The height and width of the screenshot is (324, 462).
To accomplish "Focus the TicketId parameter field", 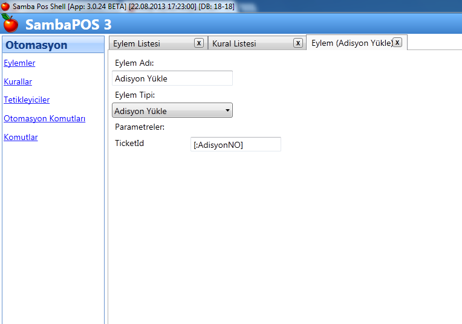I will pos(235,144).
